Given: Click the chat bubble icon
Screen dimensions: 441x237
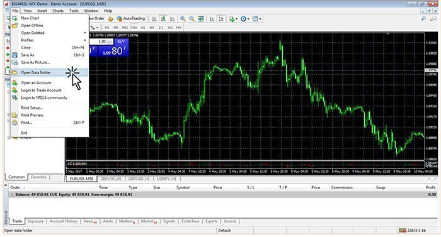Looking at the screenshot, I should (433, 19).
